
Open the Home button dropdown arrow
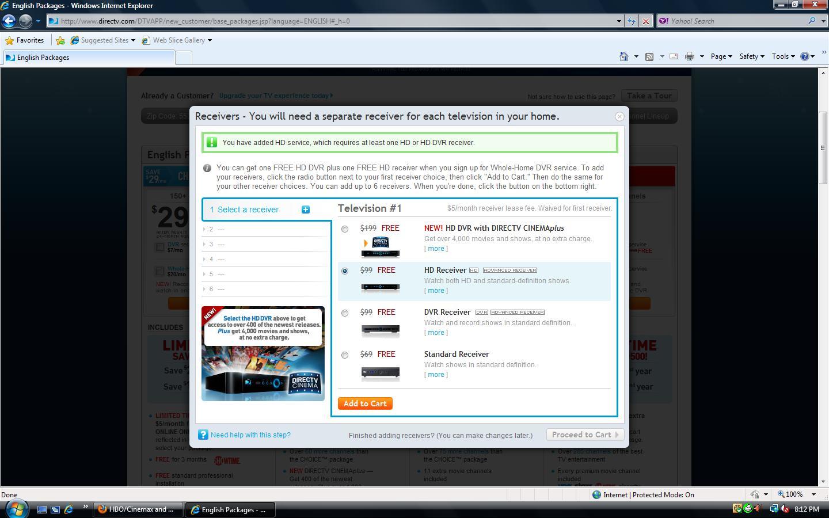636,56
